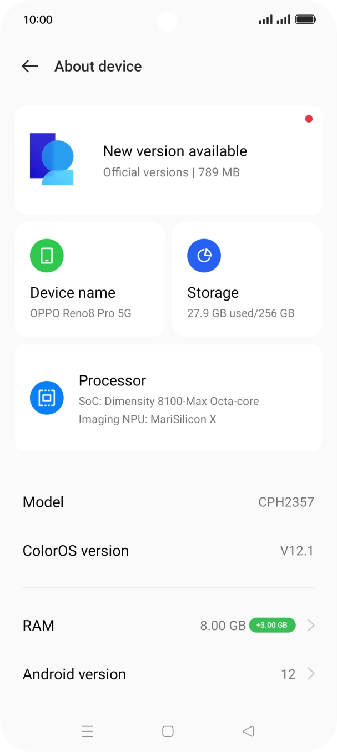Tap the Model CPH2357 row
The image size is (337, 752).
click(168, 502)
